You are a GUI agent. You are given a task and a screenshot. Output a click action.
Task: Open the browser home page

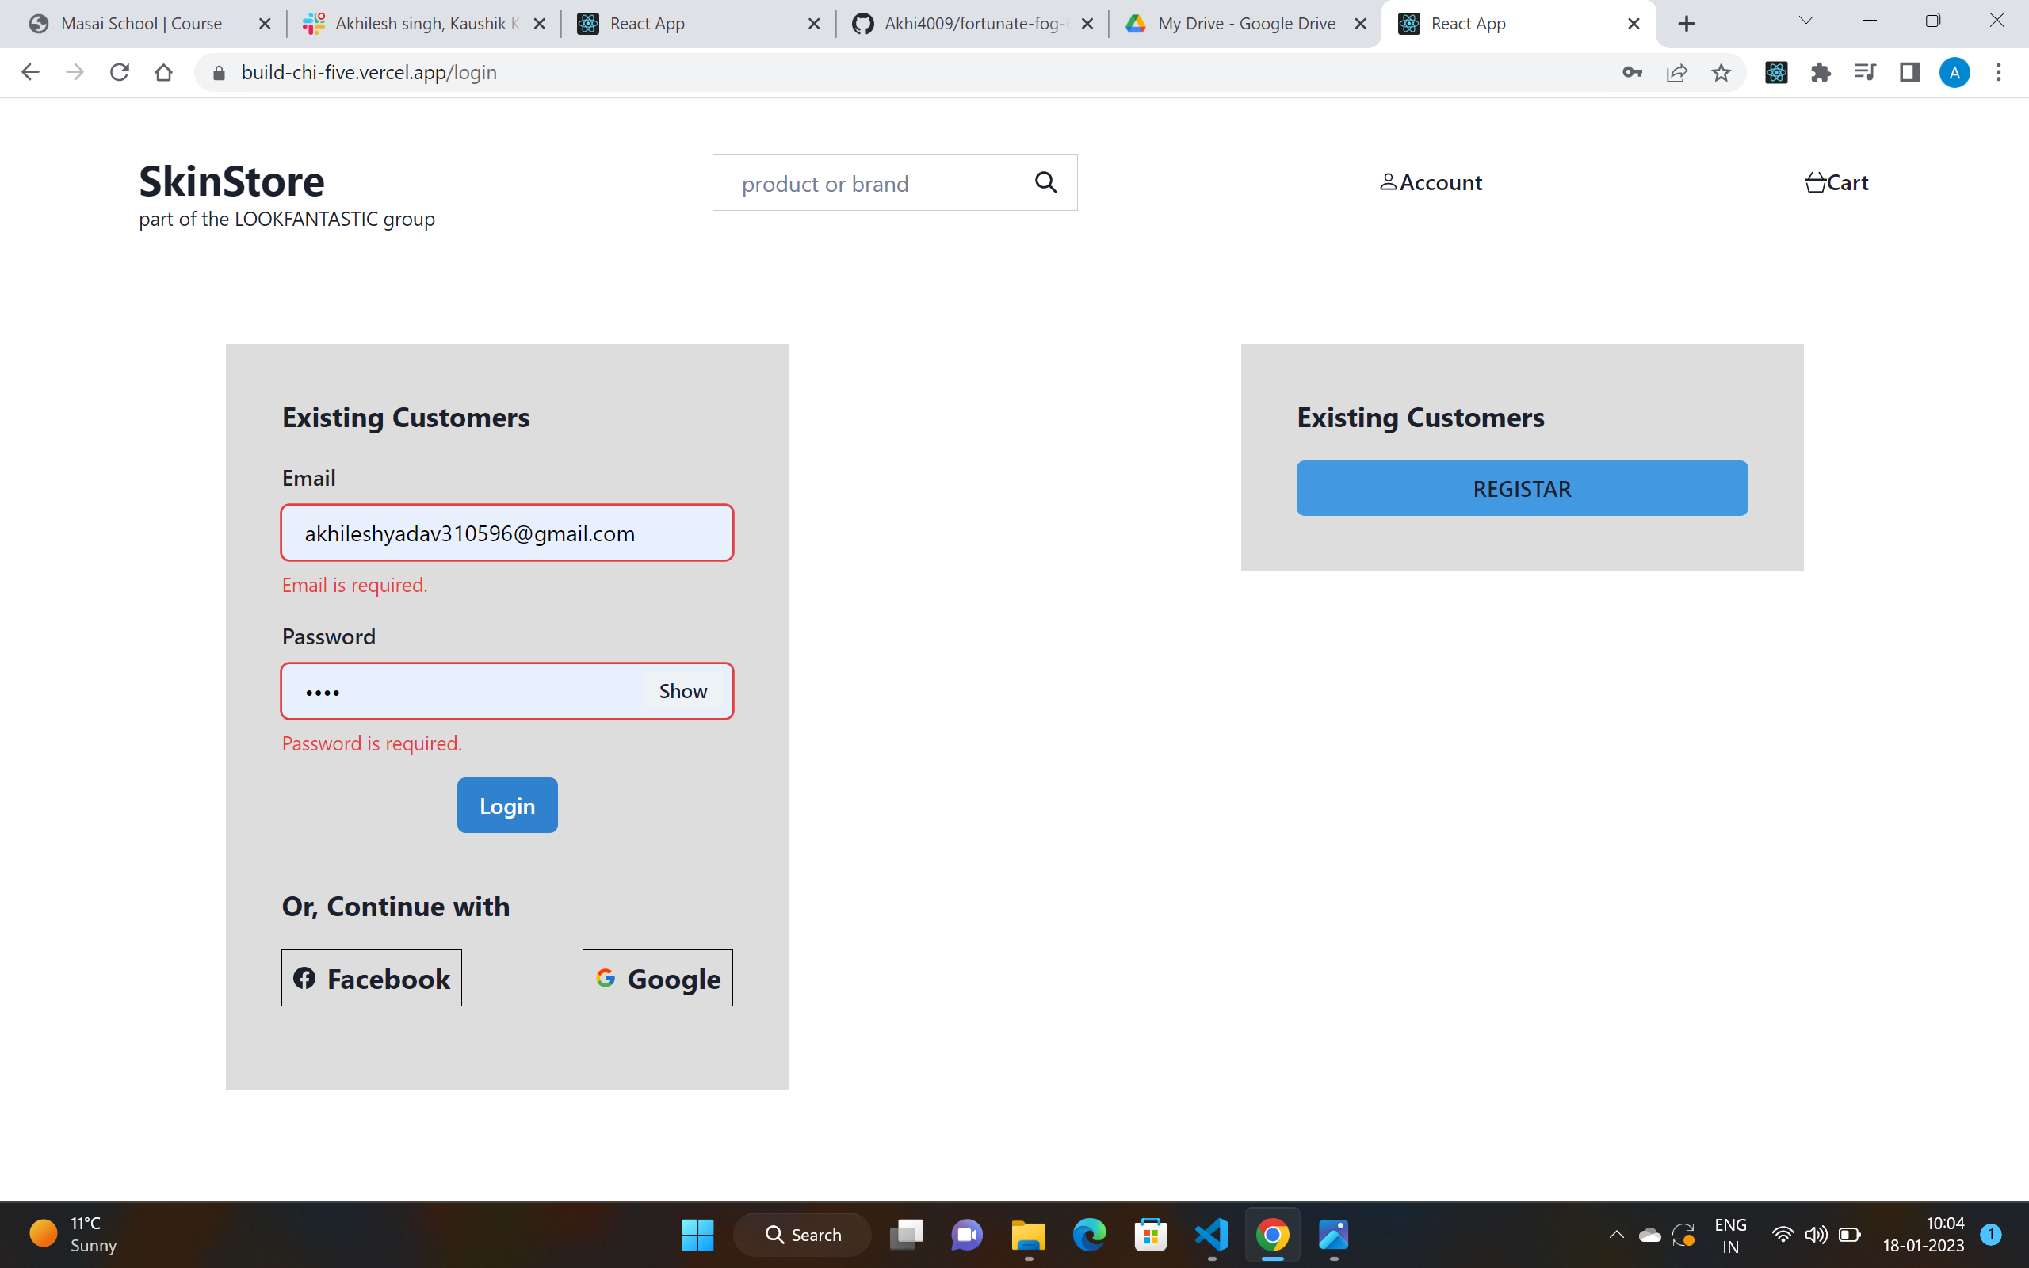pos(163,72)
